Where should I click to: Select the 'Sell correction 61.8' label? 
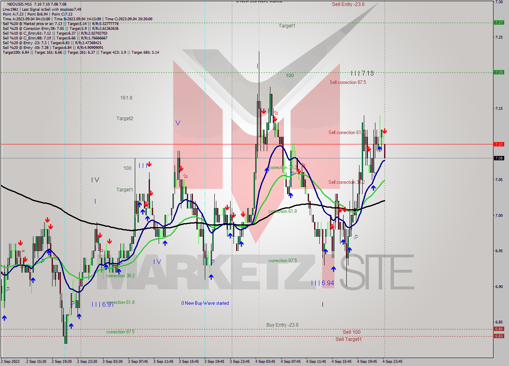[347, 132]
